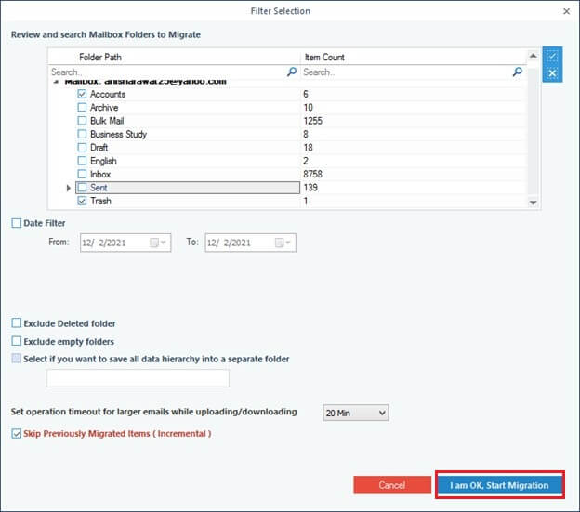Uncheck the Accounts folder checkbox
Image resolution: width=580 pixels, height=512 pixels.
click(83, 94)
